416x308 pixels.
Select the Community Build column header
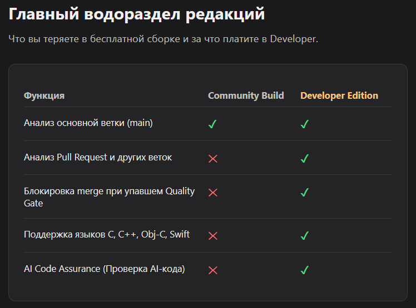click(246, 95)
